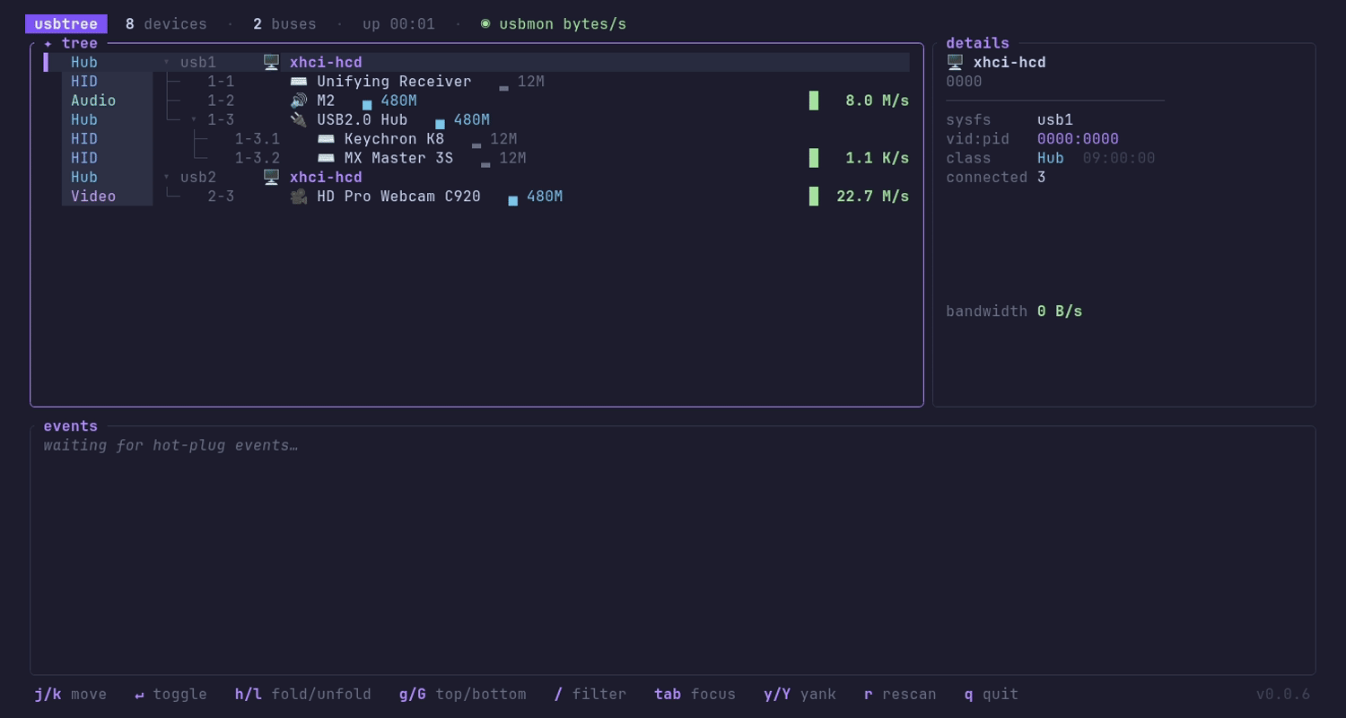Viewport: 1346px width, 718px height.
Task: Click the Audio class label
Action: pyautogui.click(x=93, y=101)
